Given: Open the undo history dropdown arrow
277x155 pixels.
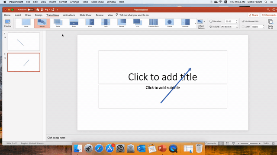Looking at the screenshot, I should pyautogui.click(x=49, y=9).
